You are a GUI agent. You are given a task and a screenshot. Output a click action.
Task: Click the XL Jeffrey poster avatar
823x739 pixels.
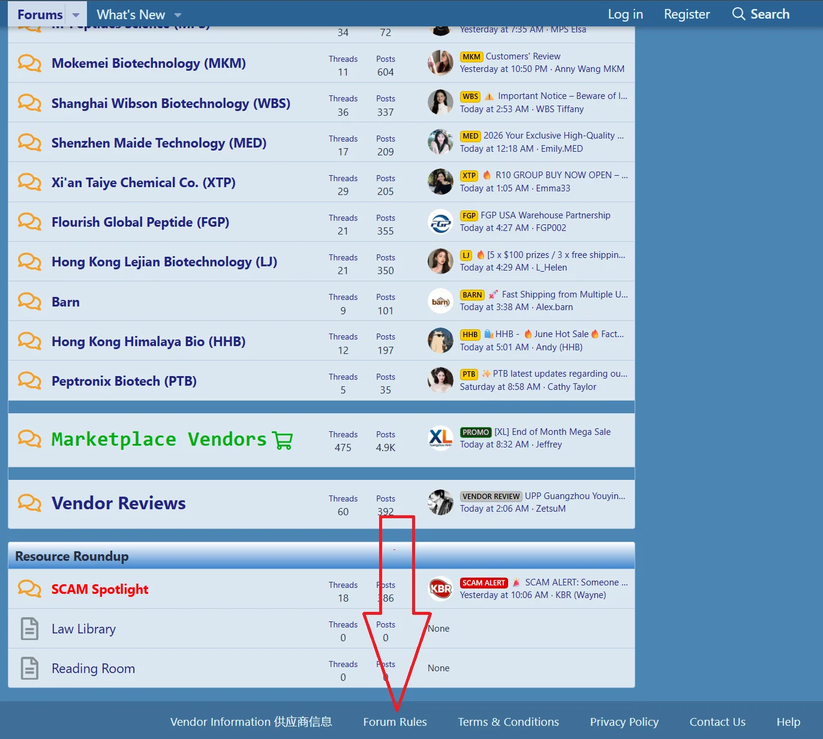pos(440,438)
